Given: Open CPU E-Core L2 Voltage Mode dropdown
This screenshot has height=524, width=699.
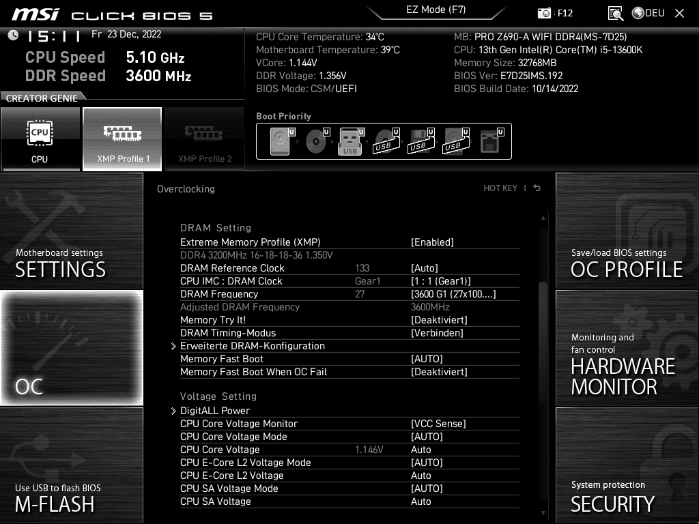Looking at the screenshot, I should (x=427, y=462).
